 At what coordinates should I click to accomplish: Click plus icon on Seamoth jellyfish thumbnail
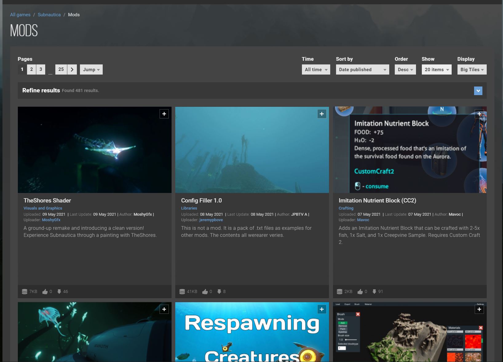(x=164, y=310)
